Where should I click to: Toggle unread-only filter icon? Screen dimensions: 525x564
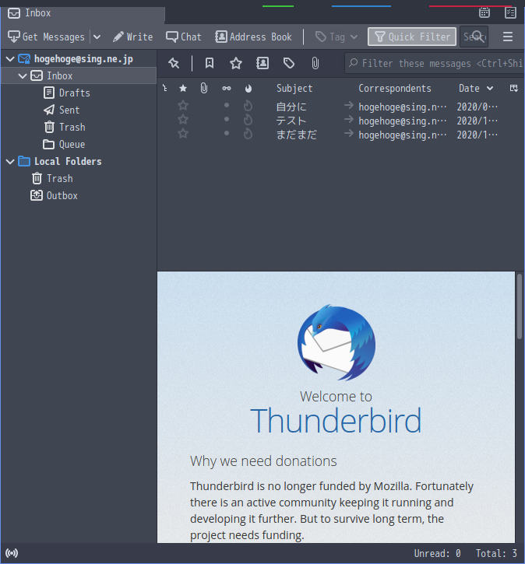point(210,63)
